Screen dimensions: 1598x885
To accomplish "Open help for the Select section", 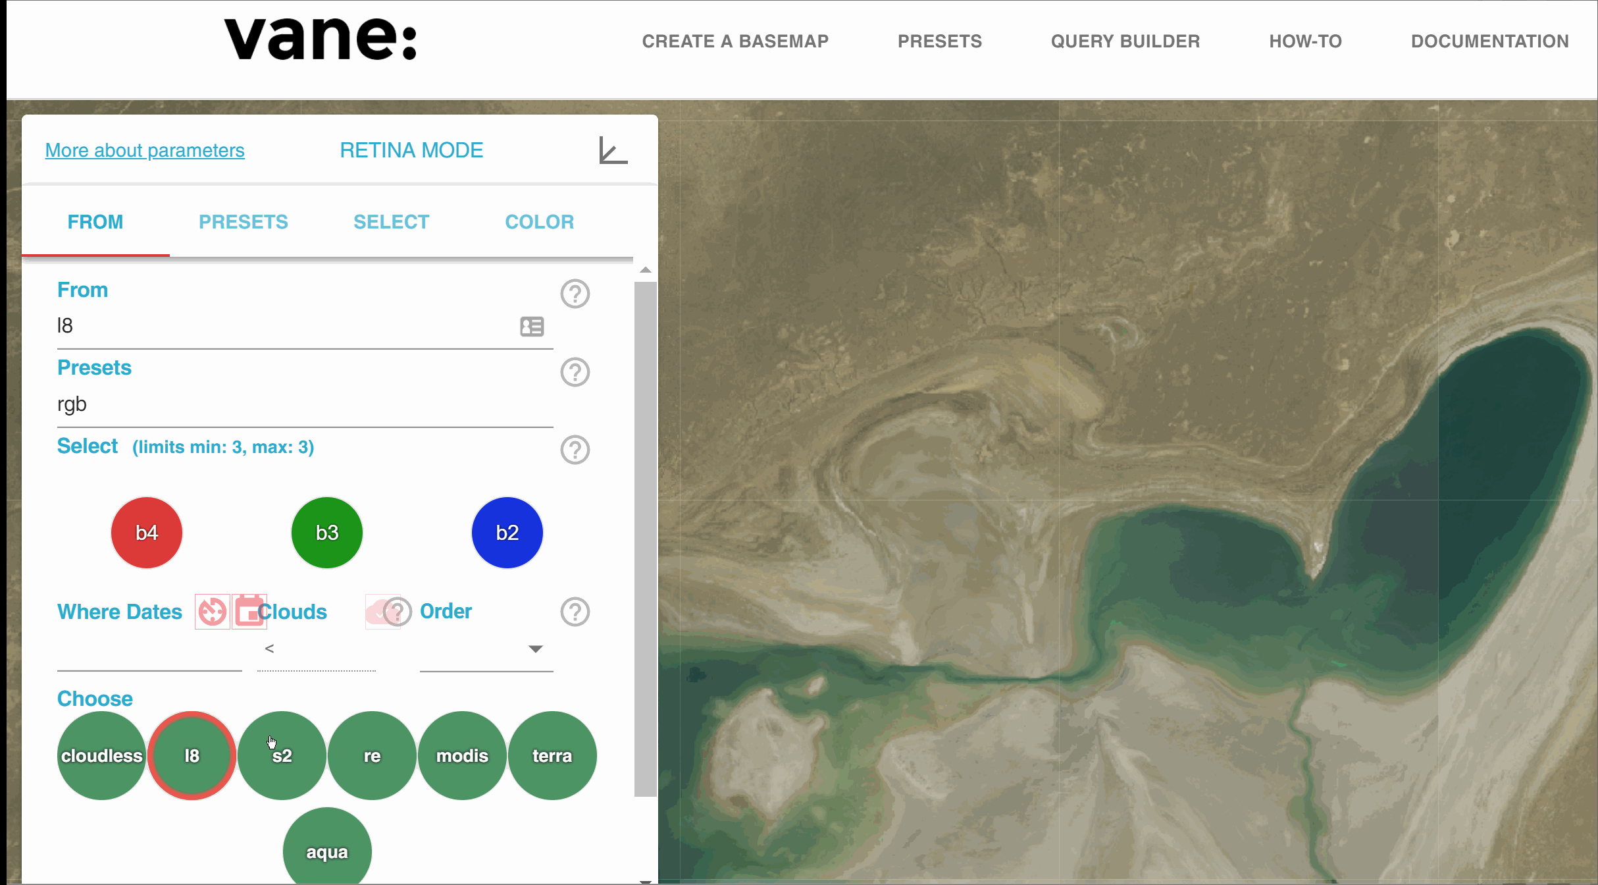I will pos(575,450).
